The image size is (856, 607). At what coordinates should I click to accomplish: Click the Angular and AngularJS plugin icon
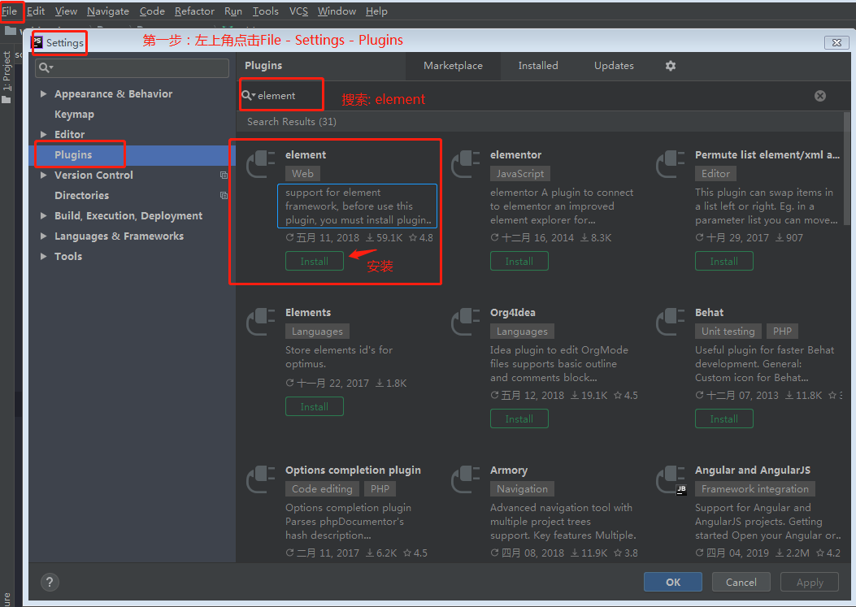(670, 479)
